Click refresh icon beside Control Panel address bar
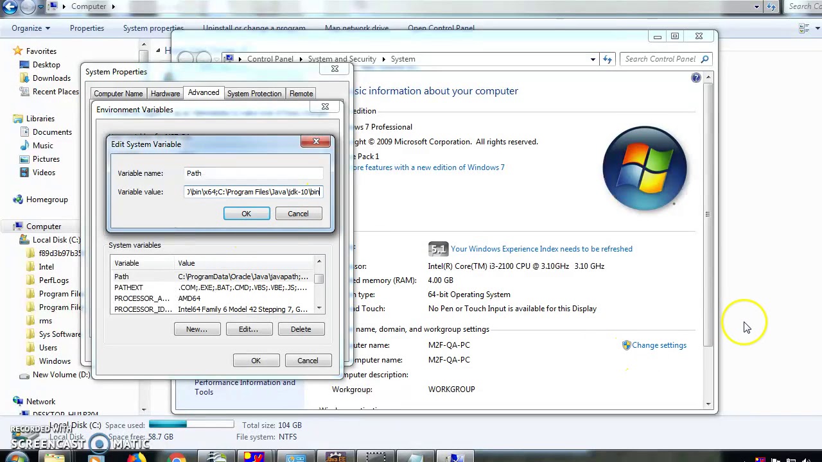 (608, 59)
